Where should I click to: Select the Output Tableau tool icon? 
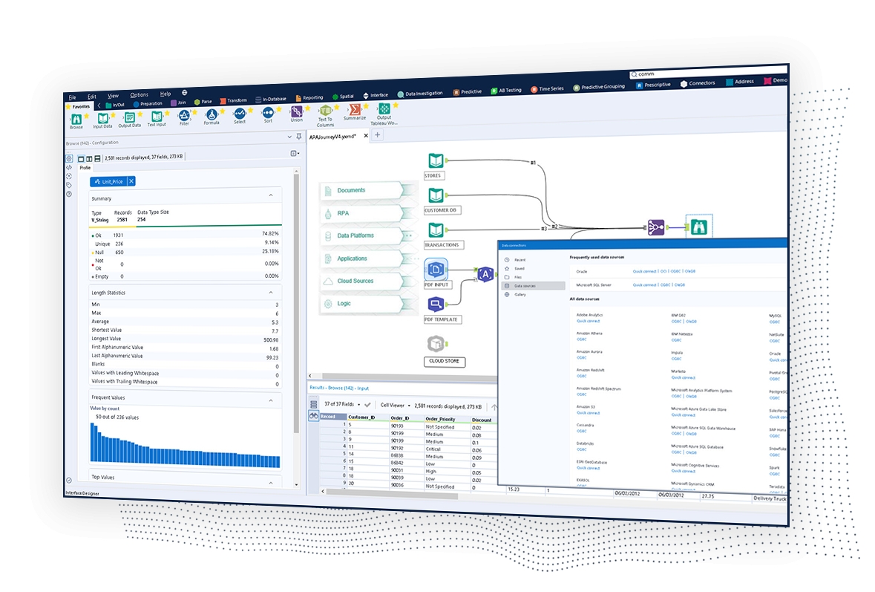point(384,109)
